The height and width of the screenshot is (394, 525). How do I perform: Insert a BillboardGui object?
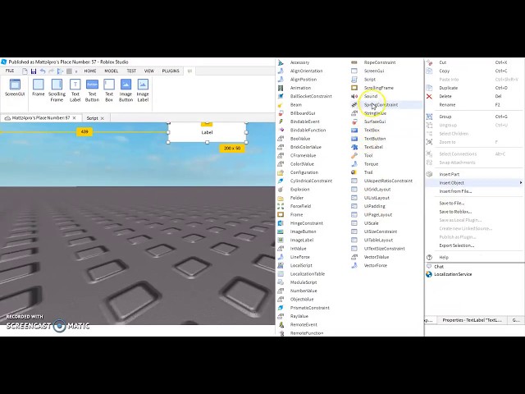tap(303, 113)
